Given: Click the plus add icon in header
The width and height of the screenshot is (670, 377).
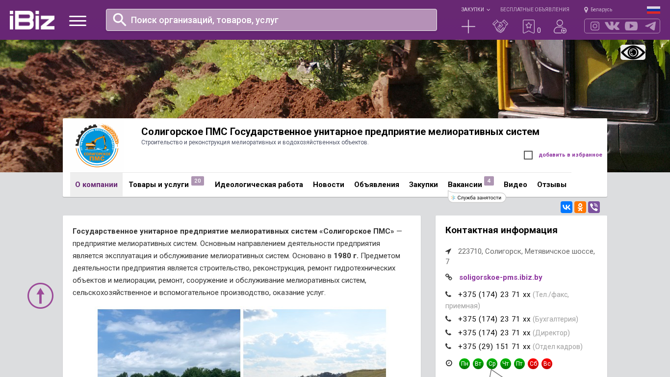Looking at the screenshot, I should (x=468, y=27).
